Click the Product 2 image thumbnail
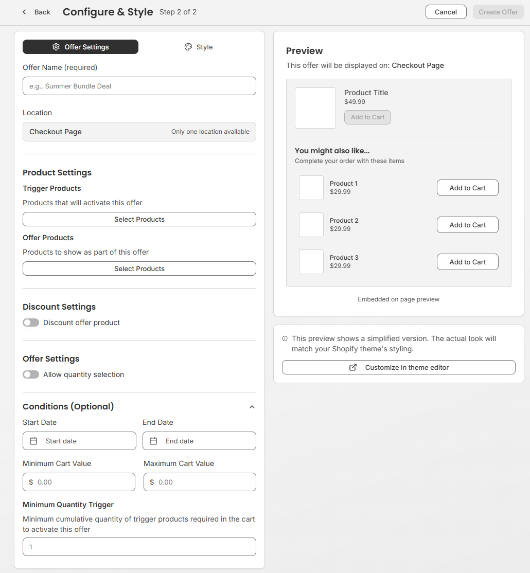Image resolution: width=530 pixels, height=573 pixels. coord(311,225)
